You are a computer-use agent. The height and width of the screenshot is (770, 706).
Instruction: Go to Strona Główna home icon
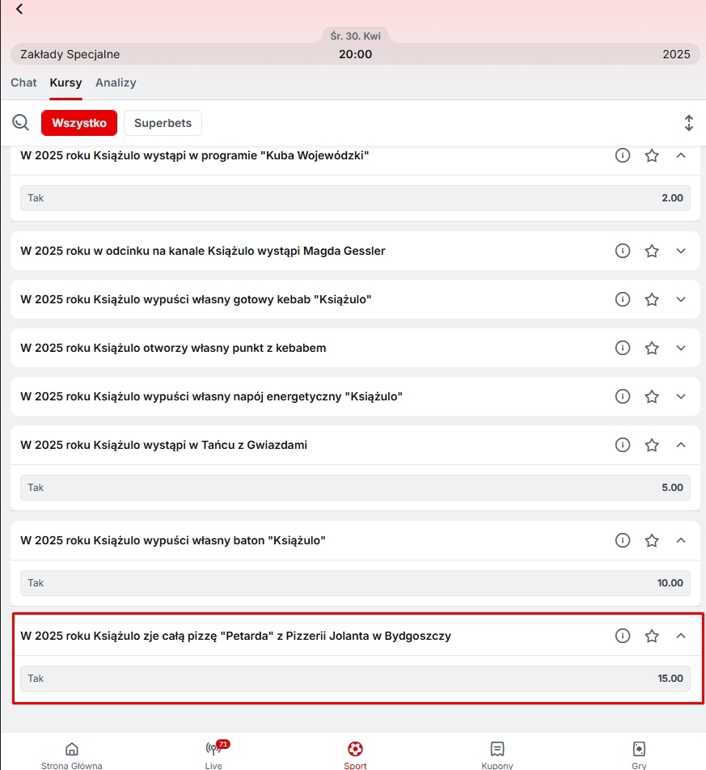pyautogui.click(x=71, y=752)
